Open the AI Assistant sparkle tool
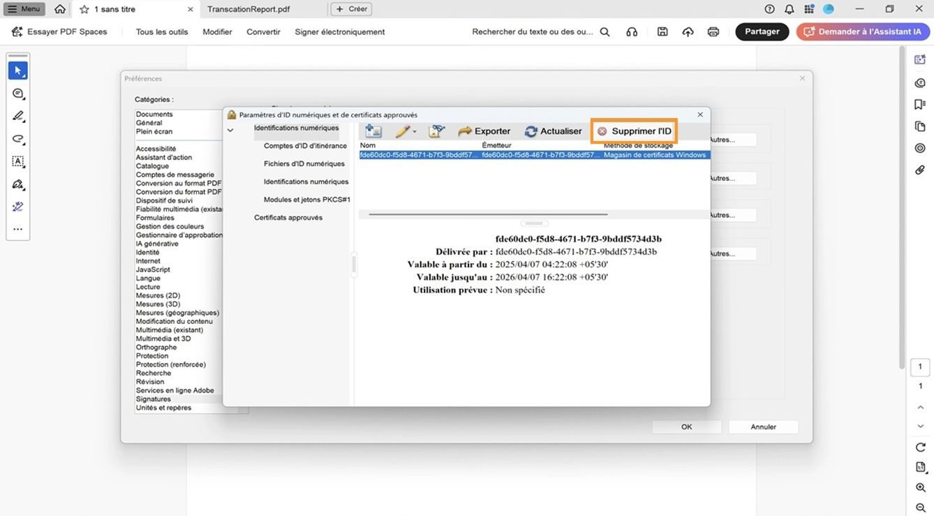This screenshot has height=516, width=934. point(17,206)
